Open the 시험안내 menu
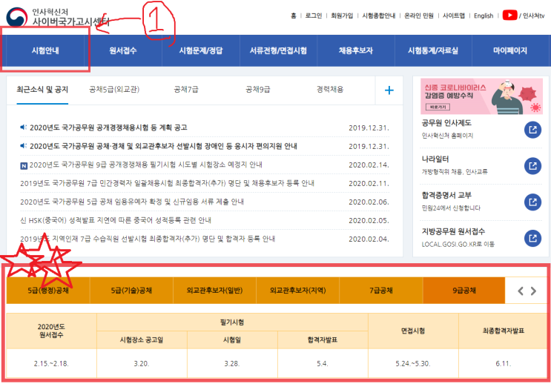The width and height of the screenshot is (551, 384). pyautogui.click(x=45, y=50)
